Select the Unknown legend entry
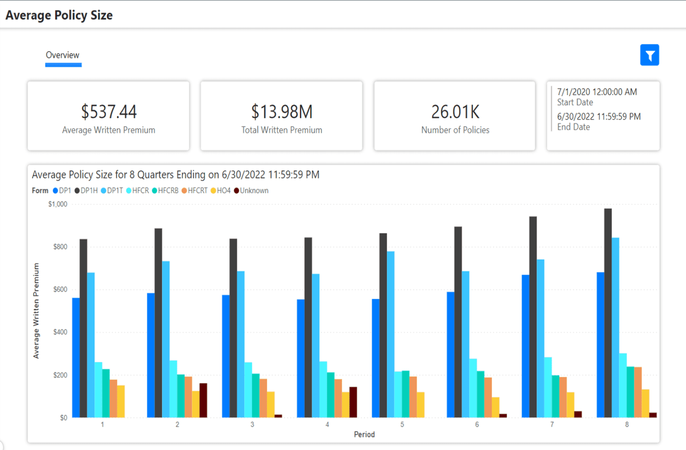 251,191
